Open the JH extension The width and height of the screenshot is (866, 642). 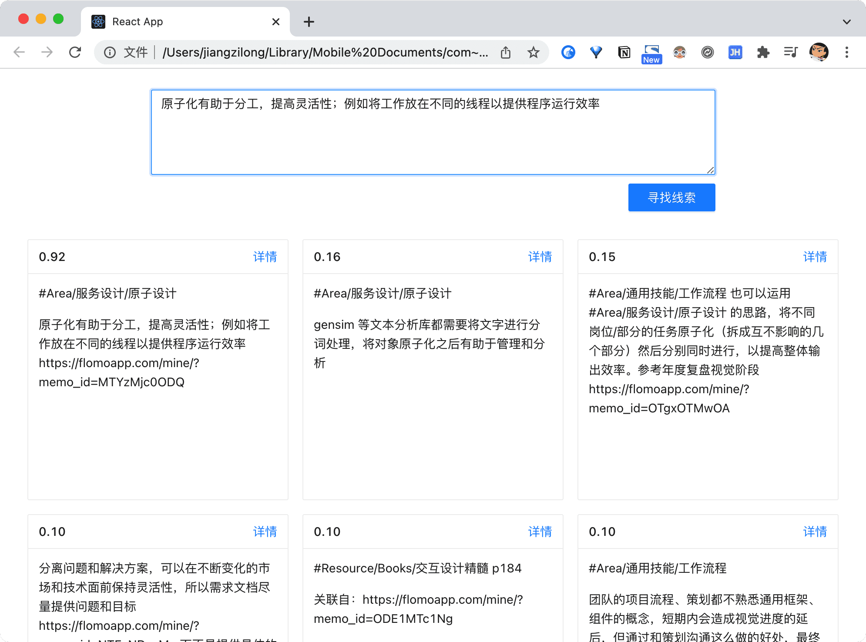[735, 52]
